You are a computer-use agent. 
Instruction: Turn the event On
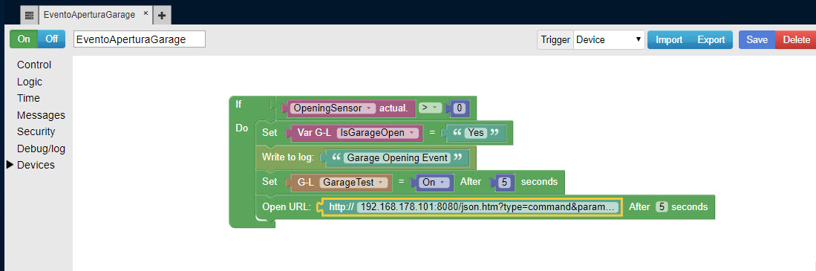(24, 39)
